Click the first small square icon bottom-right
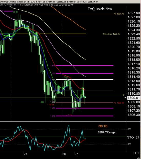The height and width of the screenshot is (159, 141). click(135, 153)
